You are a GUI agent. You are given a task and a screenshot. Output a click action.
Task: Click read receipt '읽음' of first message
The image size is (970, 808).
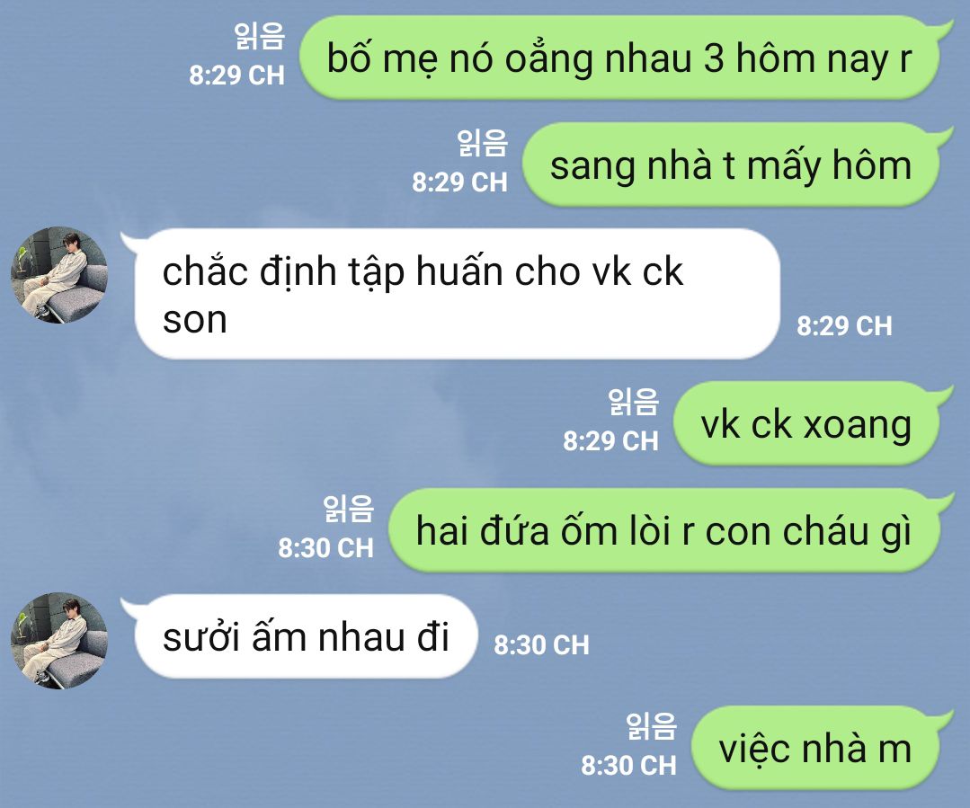(259, 36)
